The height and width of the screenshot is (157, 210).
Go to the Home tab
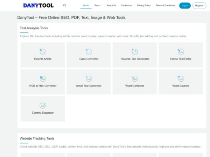pyautogui.click(x=86, y=6)
